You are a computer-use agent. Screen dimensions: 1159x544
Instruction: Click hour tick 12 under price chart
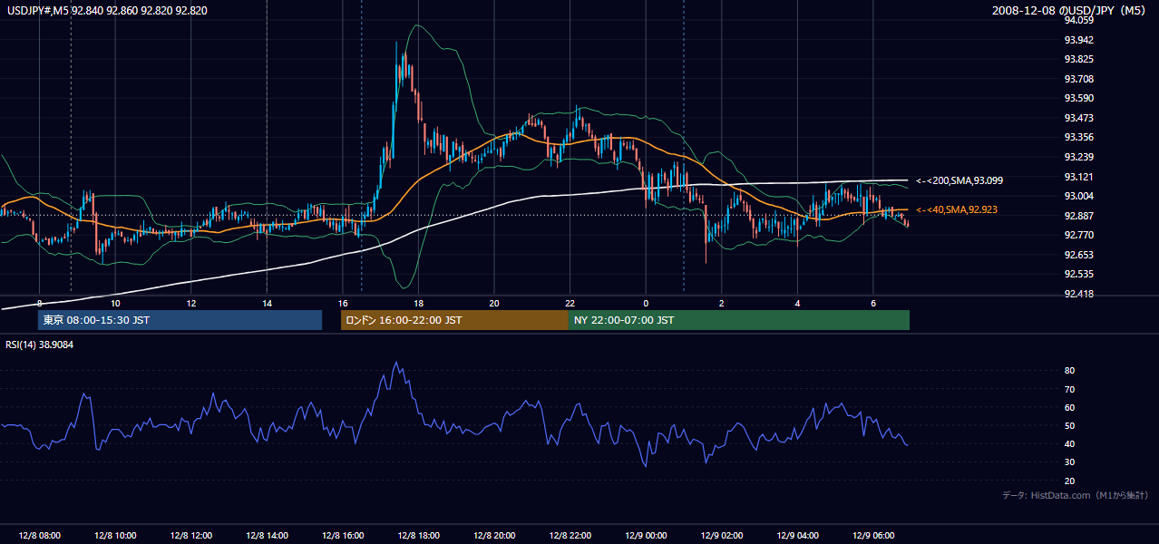[191, 303]
